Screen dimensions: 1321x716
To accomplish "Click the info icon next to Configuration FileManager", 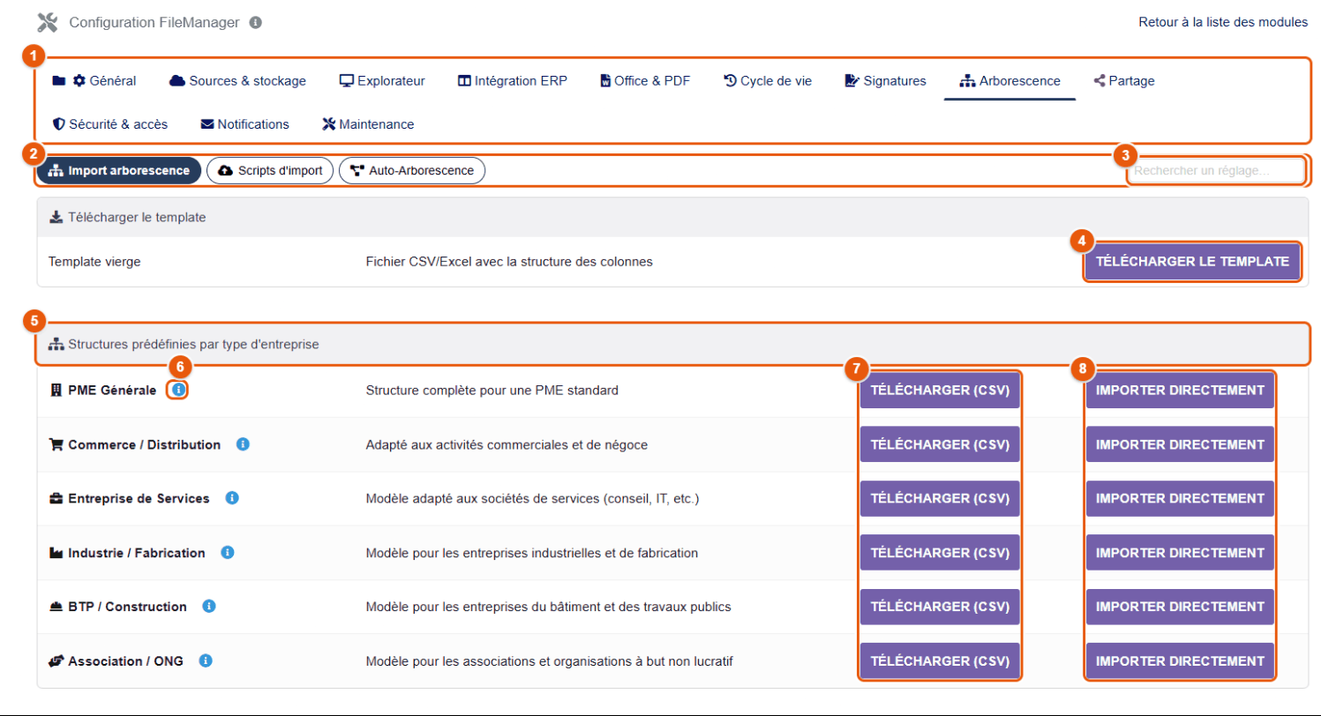I will click(x=256, y=22).
